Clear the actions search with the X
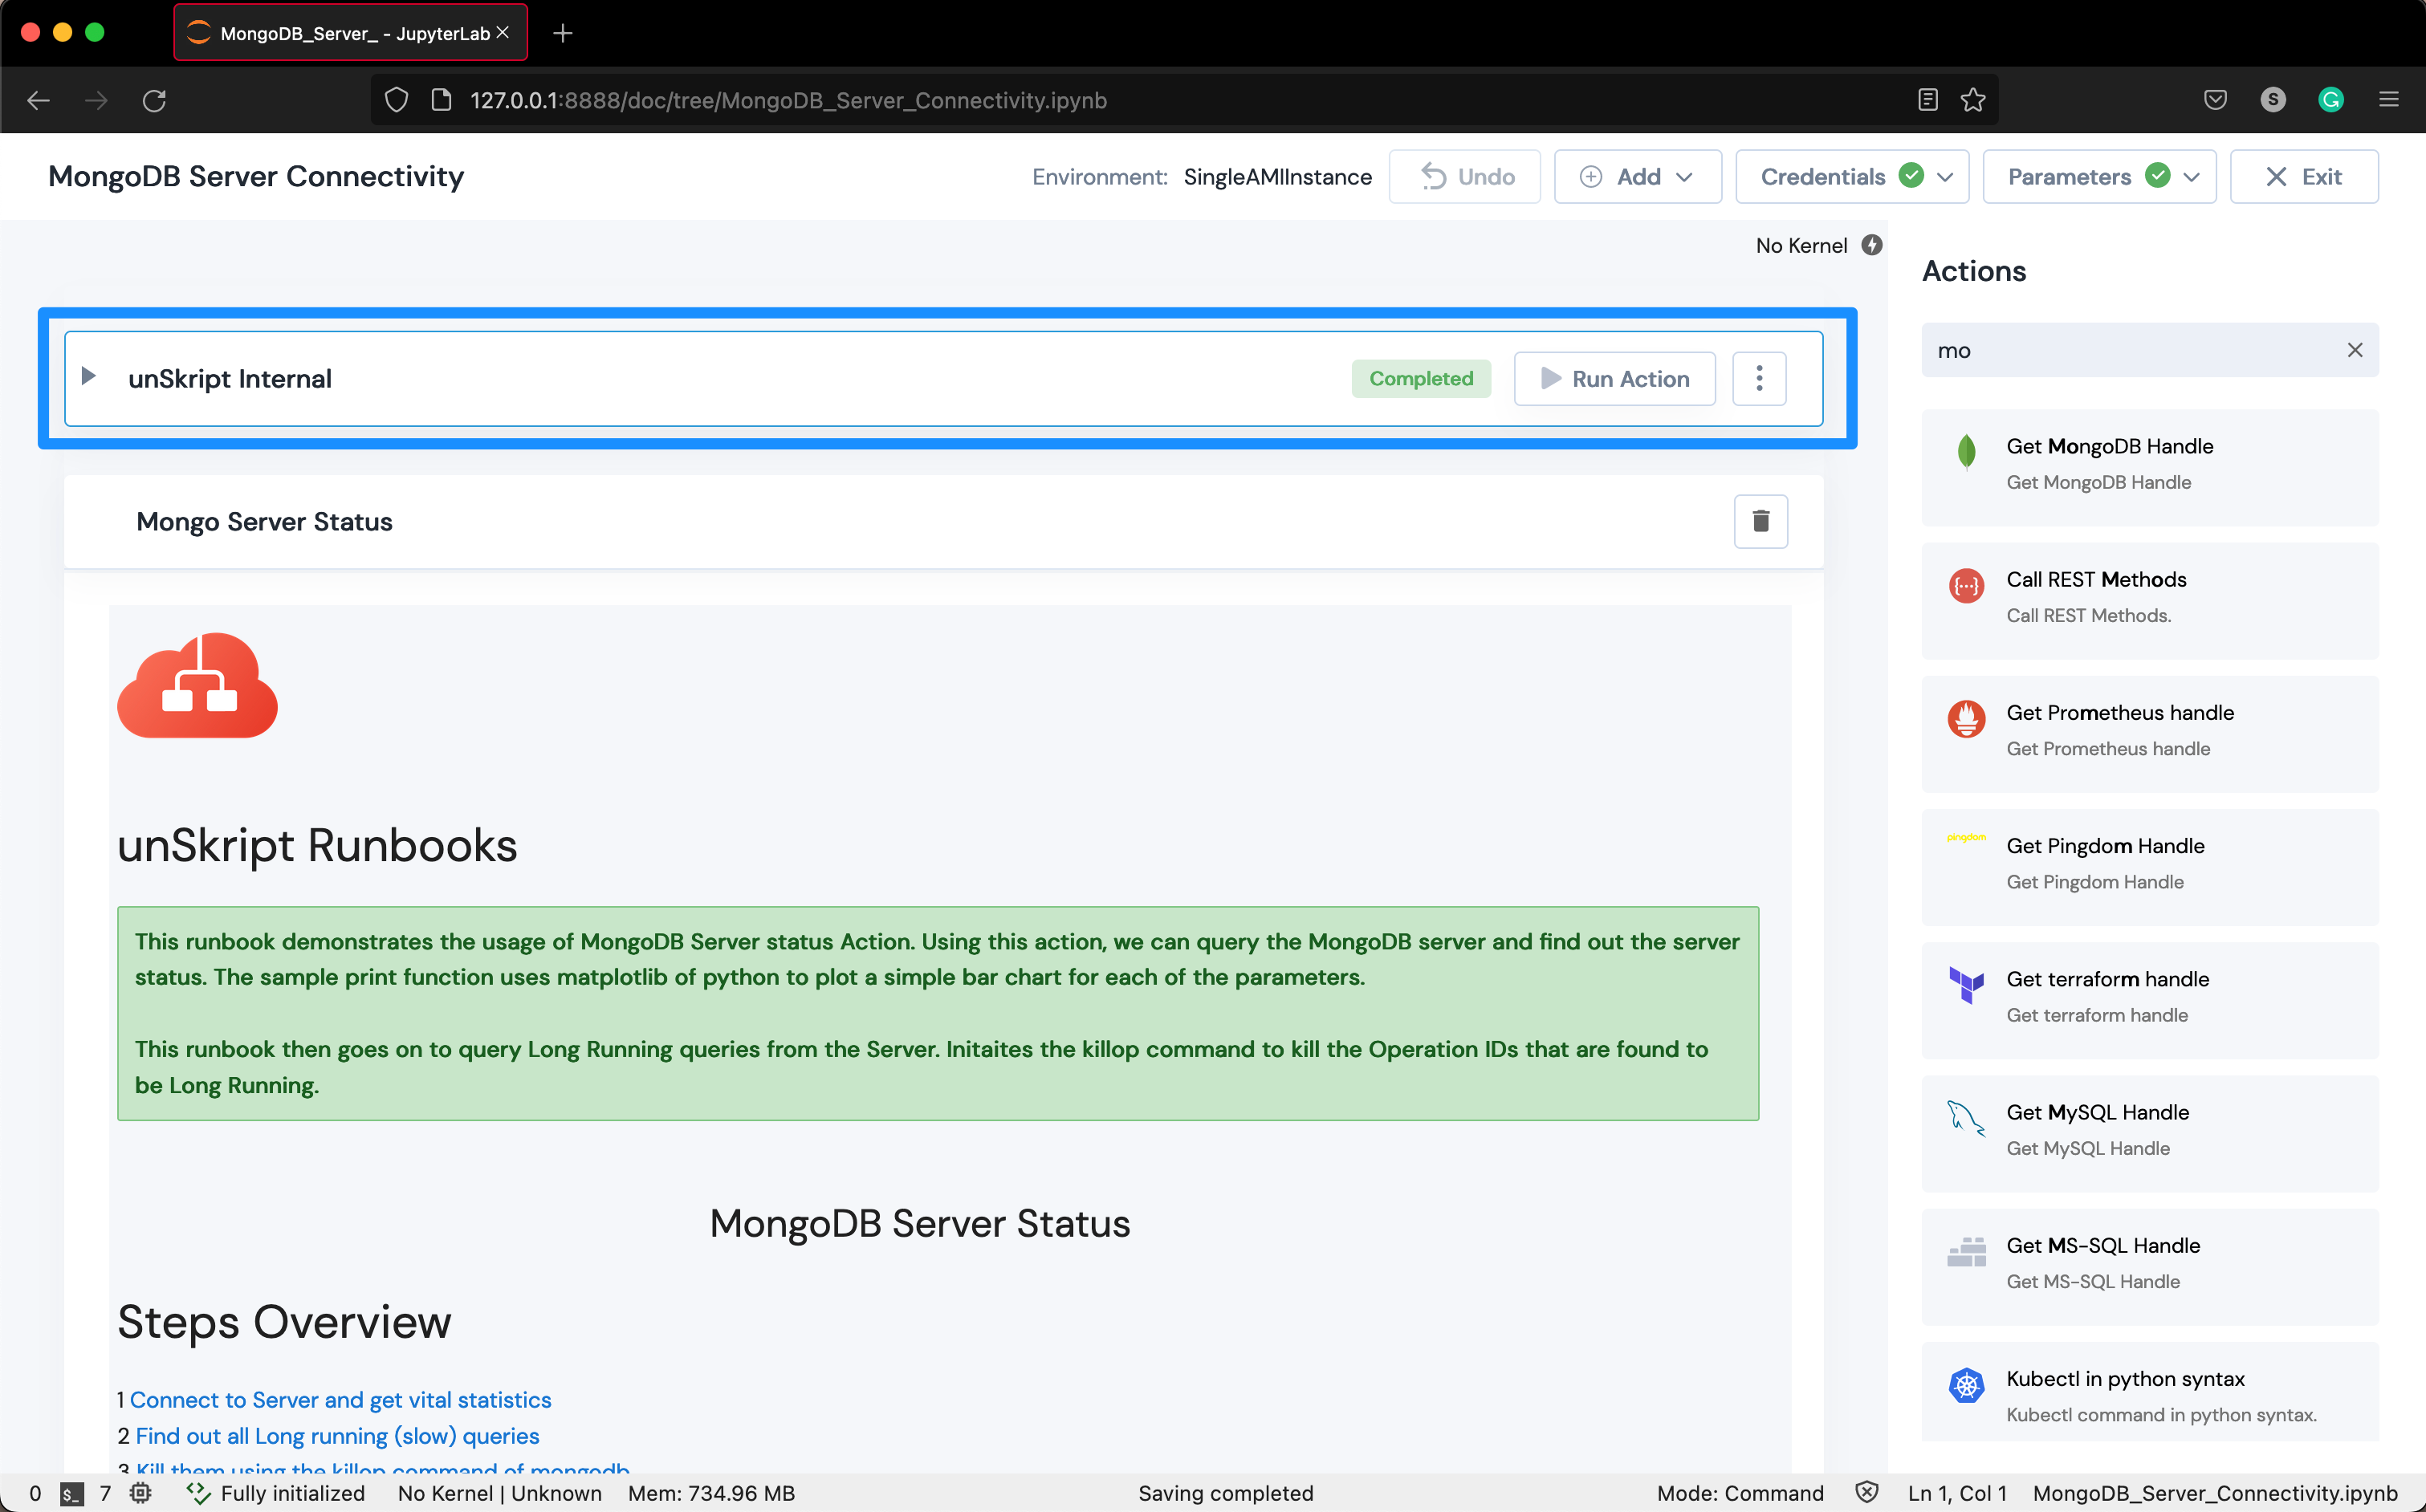The height and width of the screenshot is (1512, 2426). [x=2355, y=350]
